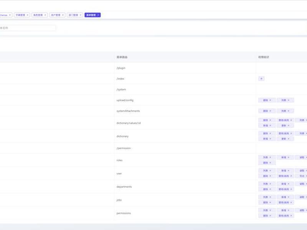This screenshot has width=307, height=230.
Task: Close the 字典管理 tab with its x
Action: click(x=27, y=15)
